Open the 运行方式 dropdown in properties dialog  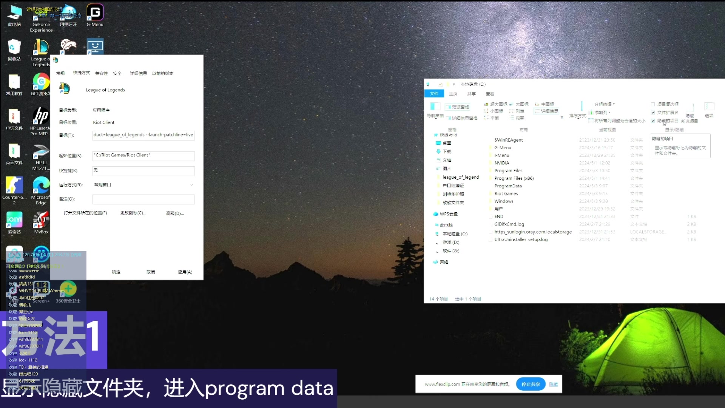[143, 185]
